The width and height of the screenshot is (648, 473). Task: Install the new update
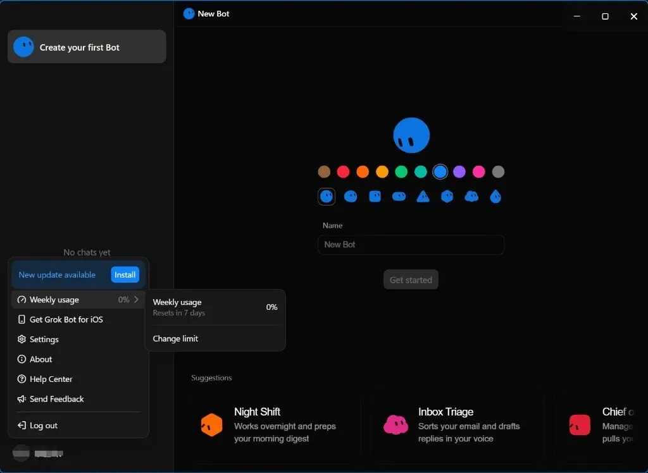click(125, 274)
